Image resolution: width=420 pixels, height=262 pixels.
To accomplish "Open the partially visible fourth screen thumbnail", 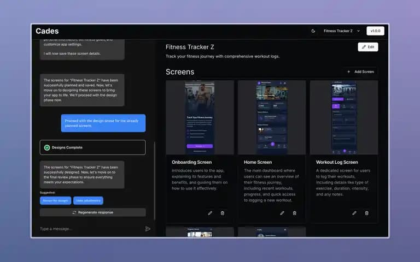I will tap(200, 232).
